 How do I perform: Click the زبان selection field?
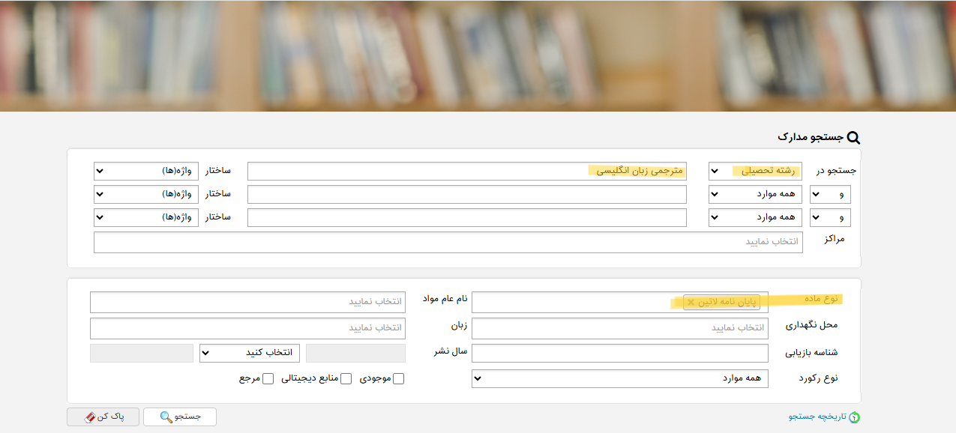click(x=248, y=328)
